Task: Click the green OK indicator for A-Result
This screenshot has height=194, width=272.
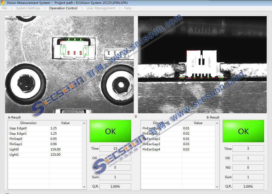Action: click(110, 131)
